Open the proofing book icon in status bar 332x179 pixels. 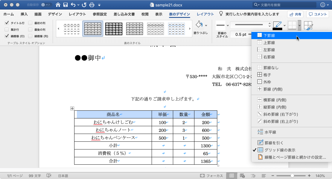click(49, 176)
